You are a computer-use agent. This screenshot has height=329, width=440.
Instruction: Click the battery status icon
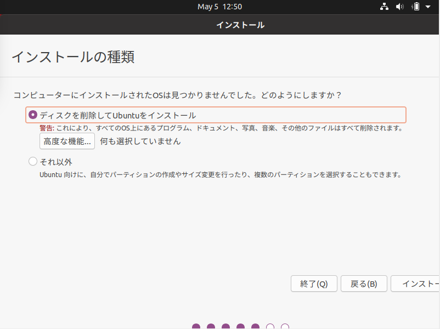pos(416,7)
